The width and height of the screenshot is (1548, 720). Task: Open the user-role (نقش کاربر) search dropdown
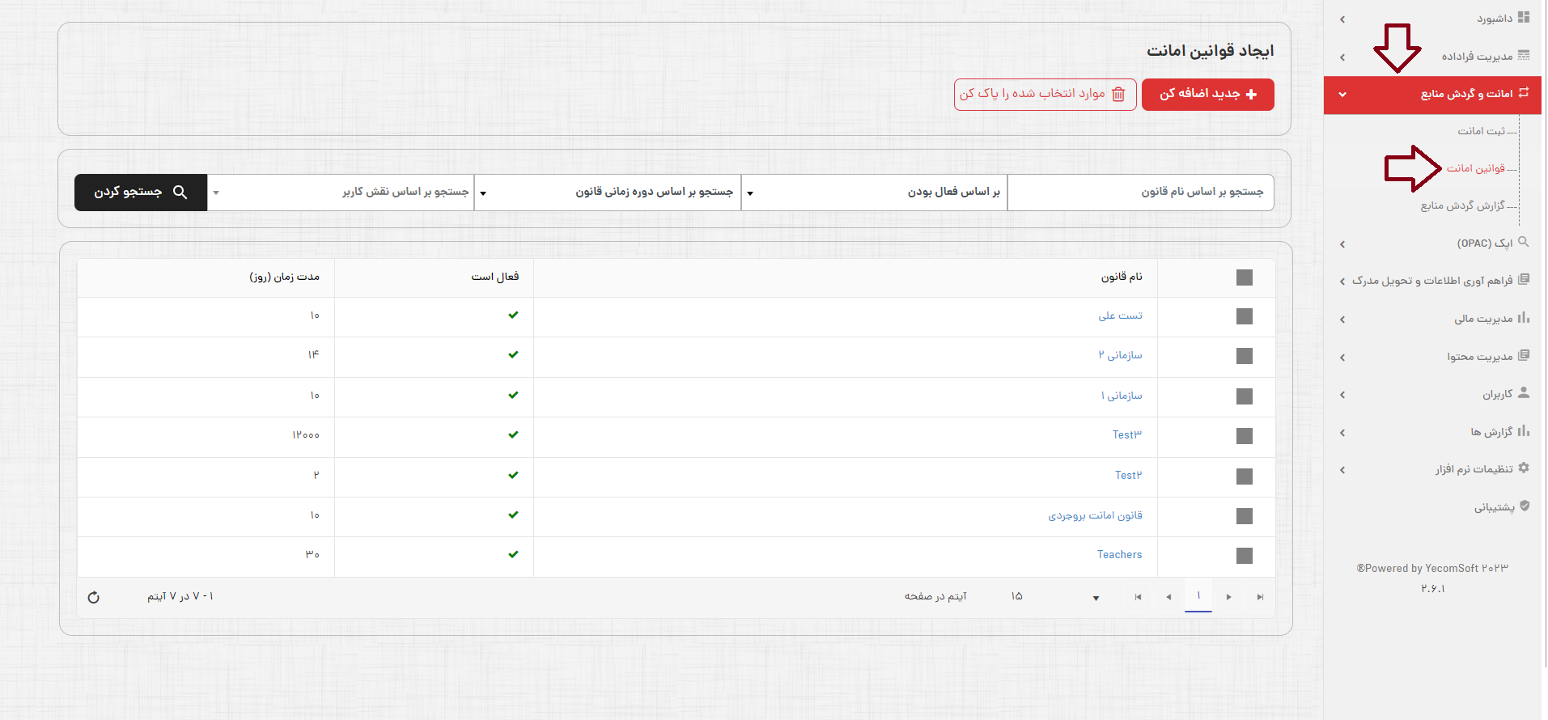pos(341,193)
